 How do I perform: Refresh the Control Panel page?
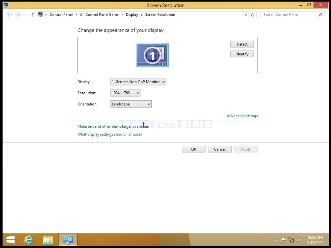(x=252, y=15)
